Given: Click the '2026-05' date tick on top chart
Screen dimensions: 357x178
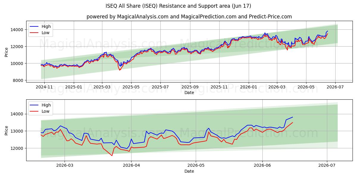Looking at the screenshot, I should pos(306,87).
